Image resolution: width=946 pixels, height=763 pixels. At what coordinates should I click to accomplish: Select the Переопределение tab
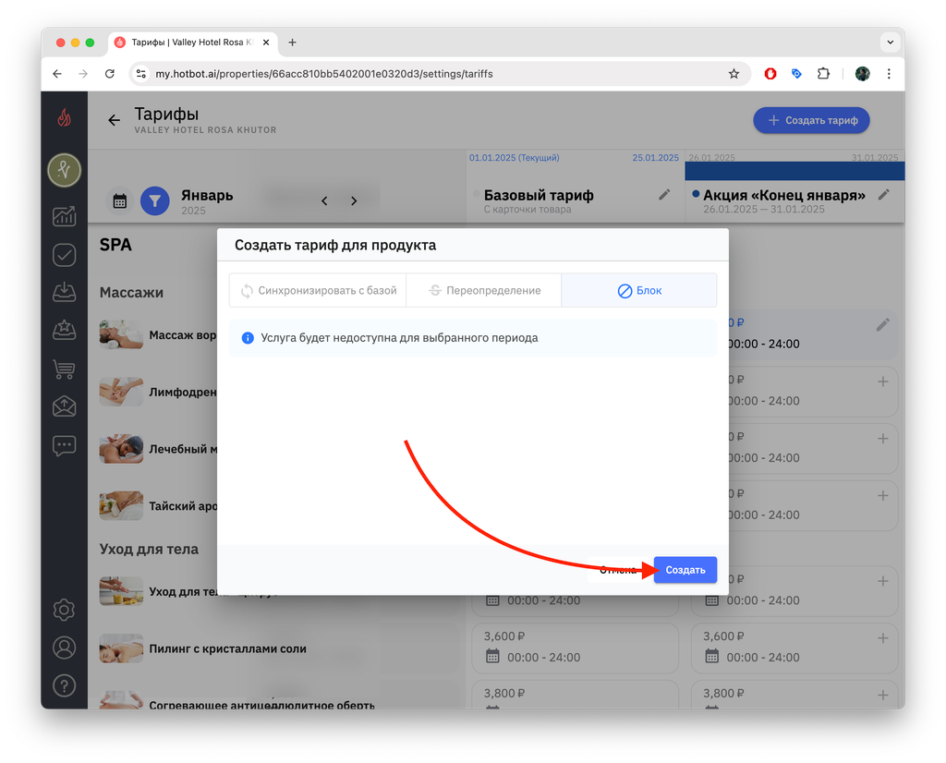tap(484, 290)
